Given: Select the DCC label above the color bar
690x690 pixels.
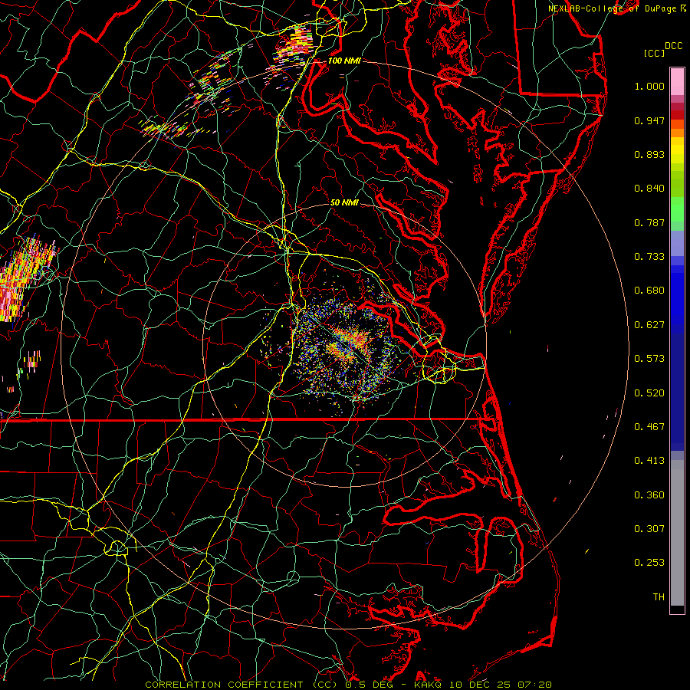Looking at the screenshot, I should coord(673,46).
